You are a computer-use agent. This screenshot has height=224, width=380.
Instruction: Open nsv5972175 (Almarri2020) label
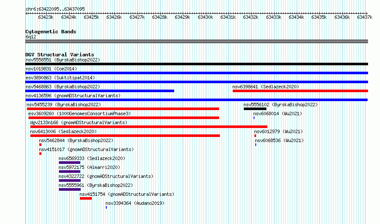tap(89, 167)
